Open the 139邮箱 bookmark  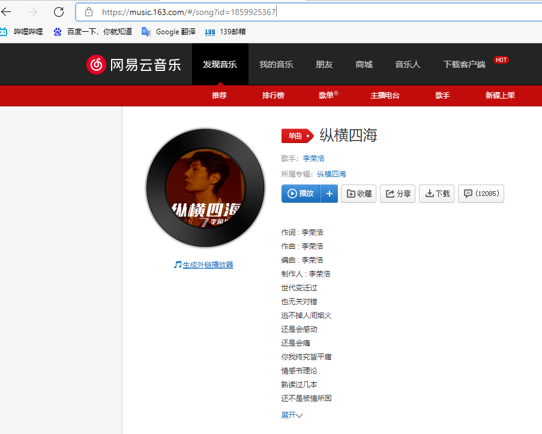tap(225, 32)
